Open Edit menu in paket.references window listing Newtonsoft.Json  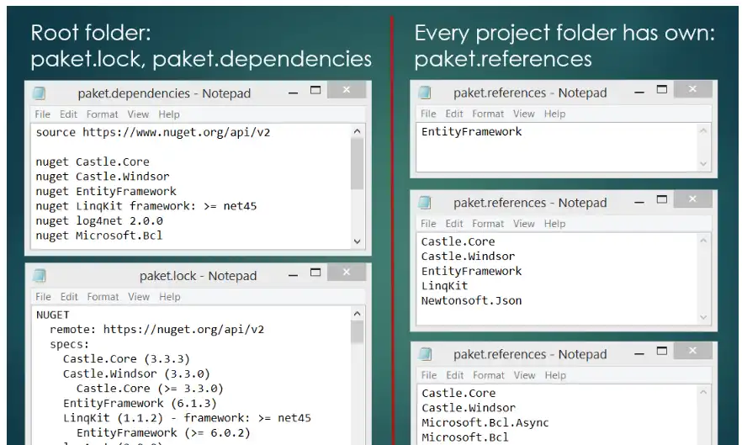click(453, 224)
